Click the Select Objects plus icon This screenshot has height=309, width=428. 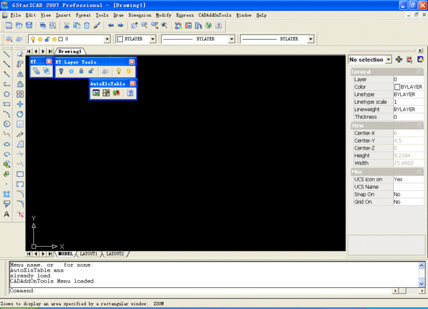[399, 60]
